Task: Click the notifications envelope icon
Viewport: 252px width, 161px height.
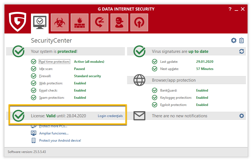Action: (x=139, y=116)
